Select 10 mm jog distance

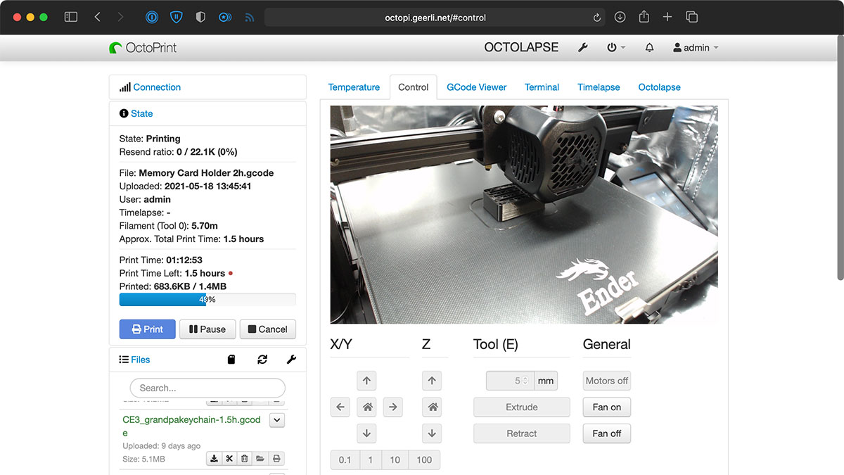(x=395, y=460)
